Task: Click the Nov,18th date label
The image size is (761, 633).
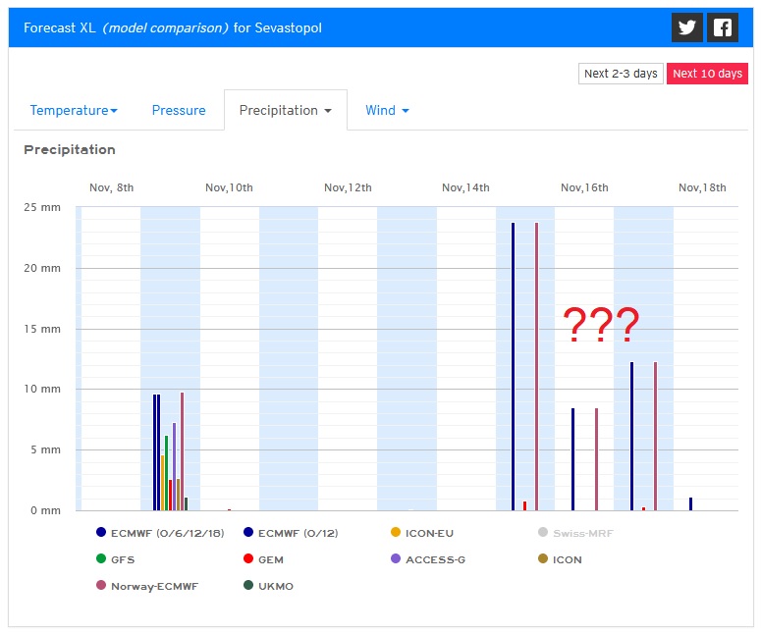Action: [x=702, y=187]
